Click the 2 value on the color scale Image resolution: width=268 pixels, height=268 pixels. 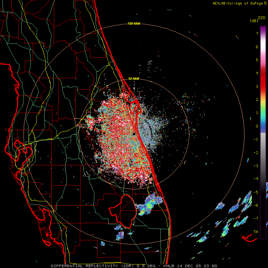click(257, 100)
